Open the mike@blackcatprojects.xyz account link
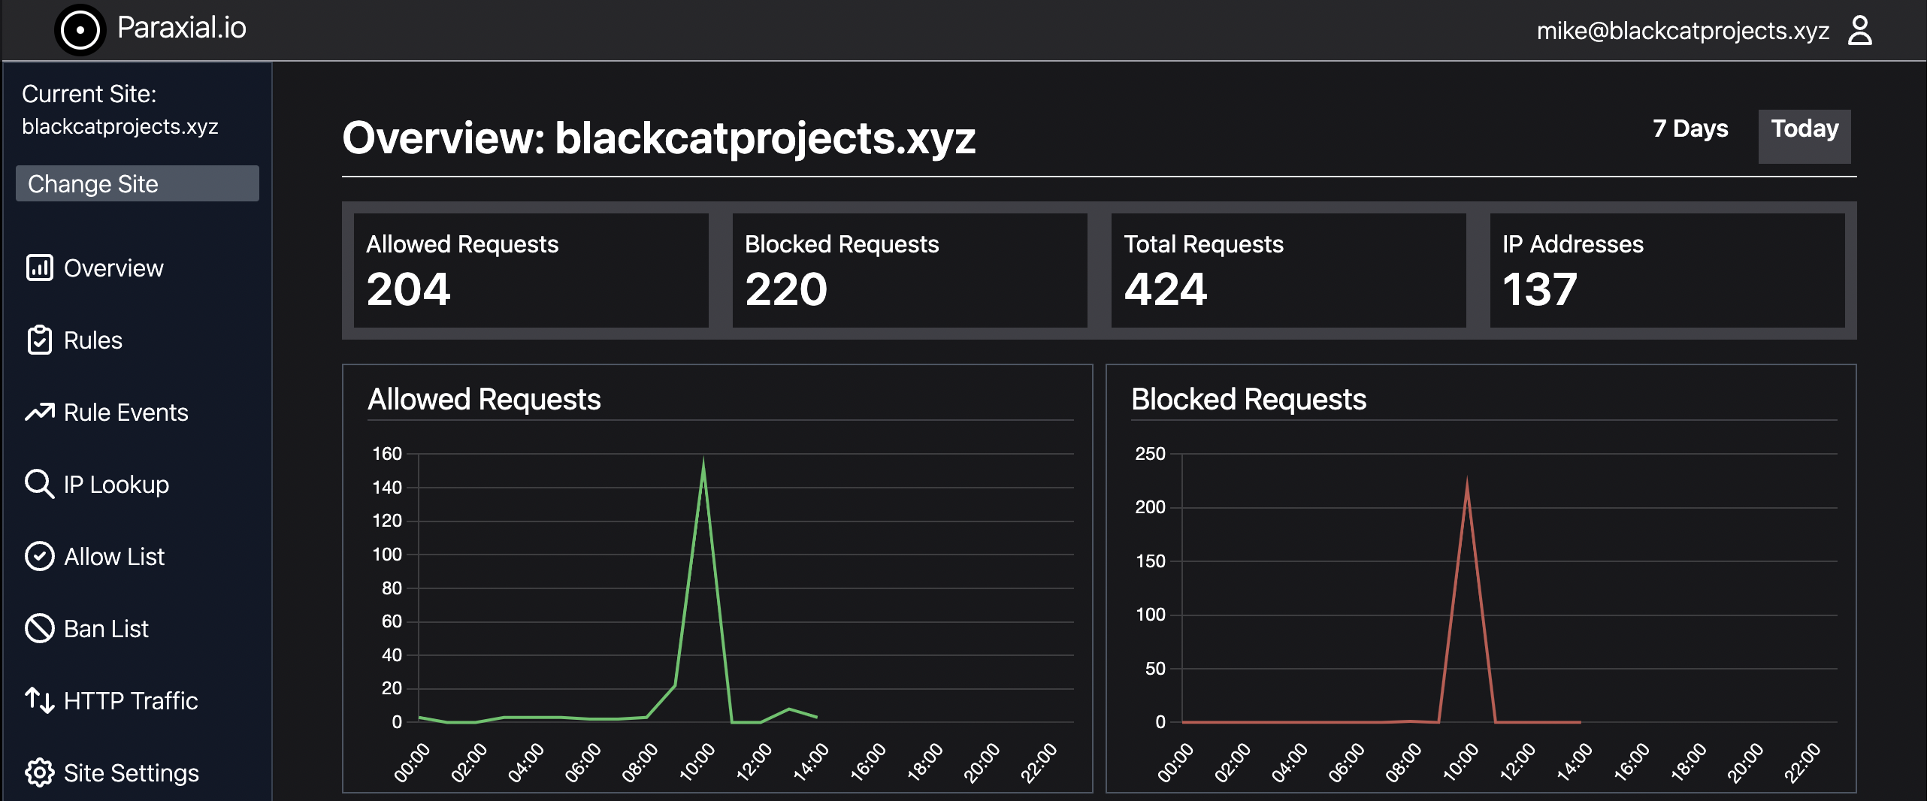The width and height of the screenshot is (1927, 801). [x=1683, y=31]
